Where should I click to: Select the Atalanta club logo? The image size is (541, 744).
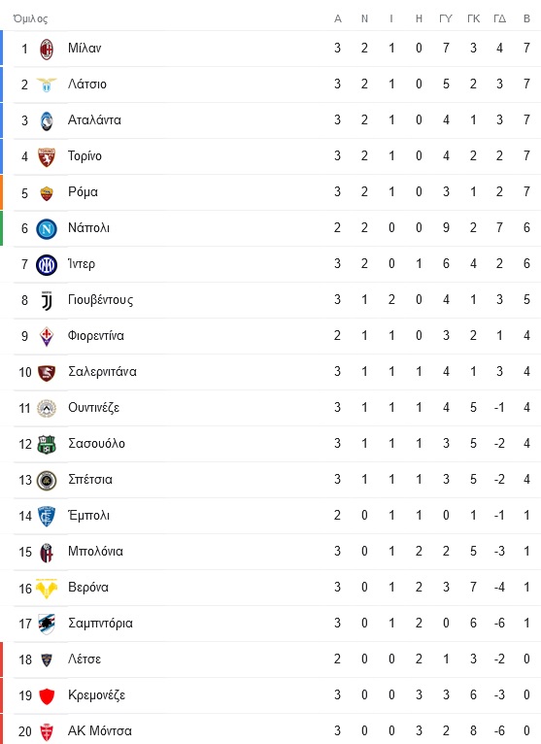(x=47, y=121)
